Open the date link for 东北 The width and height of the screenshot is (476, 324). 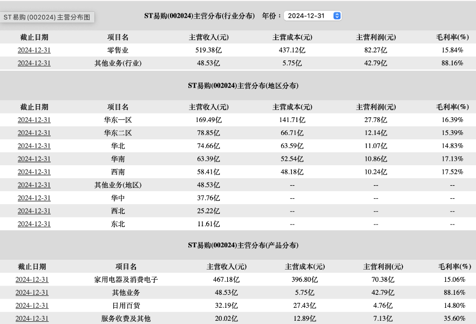click(x=34, y=224)
